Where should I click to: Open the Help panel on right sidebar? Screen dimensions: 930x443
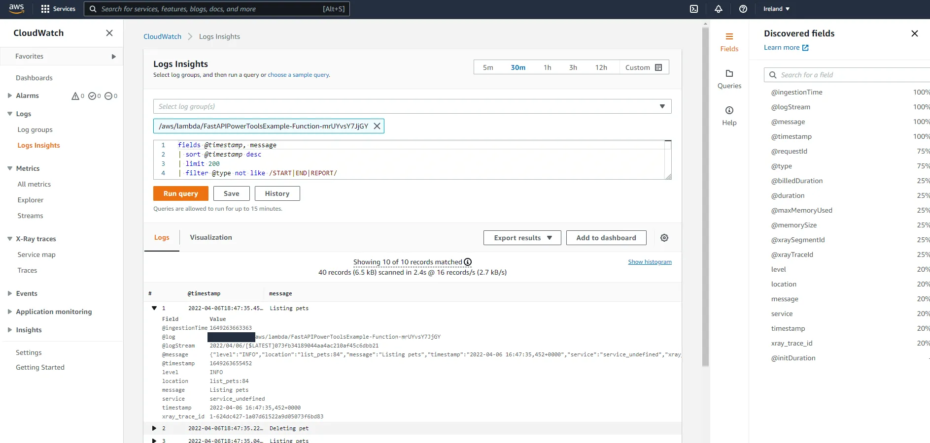[729, 115]
